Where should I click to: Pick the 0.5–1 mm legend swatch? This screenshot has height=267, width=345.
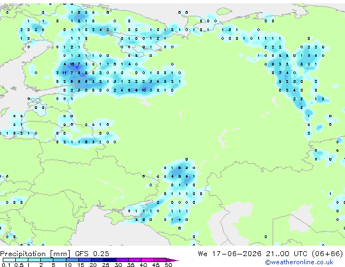pyautogui.click(x=22, y=260)
